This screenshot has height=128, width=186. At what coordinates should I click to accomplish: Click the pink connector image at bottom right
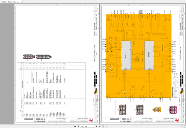(x=173, y=110)
